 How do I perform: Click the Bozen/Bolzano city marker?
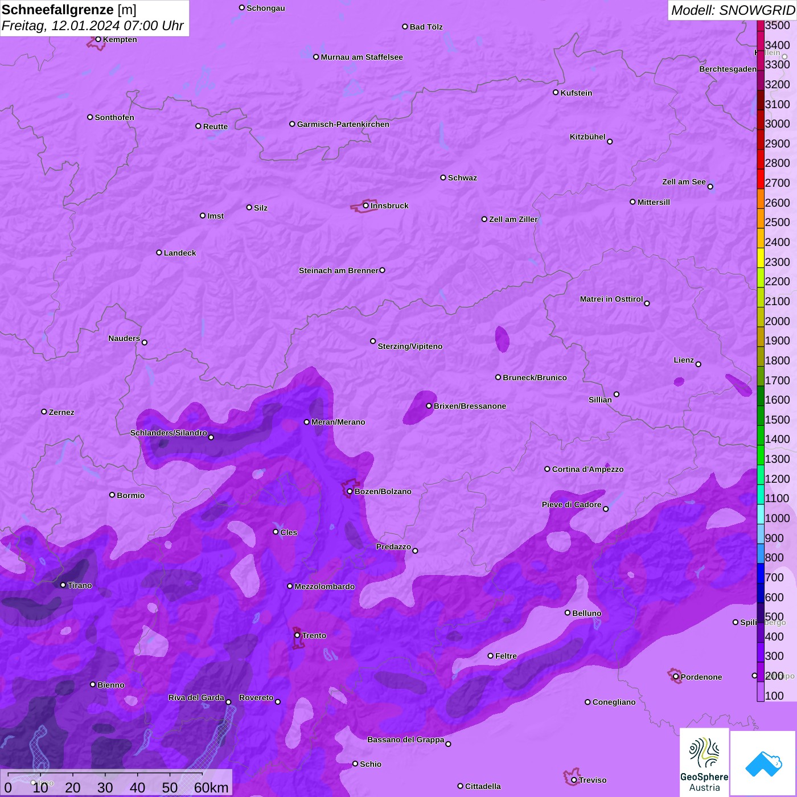350,491
